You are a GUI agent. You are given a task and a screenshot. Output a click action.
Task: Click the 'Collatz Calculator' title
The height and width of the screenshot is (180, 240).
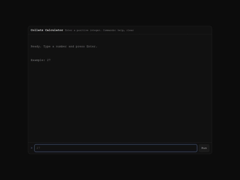[47, 30]
